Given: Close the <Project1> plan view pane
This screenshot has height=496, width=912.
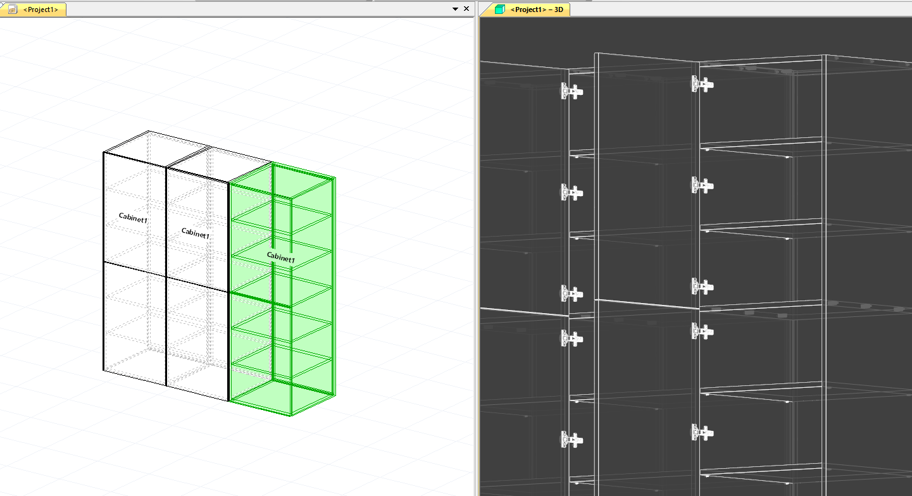Looking at the screenshot, I should pyautogui.click(x=466, y=9).
